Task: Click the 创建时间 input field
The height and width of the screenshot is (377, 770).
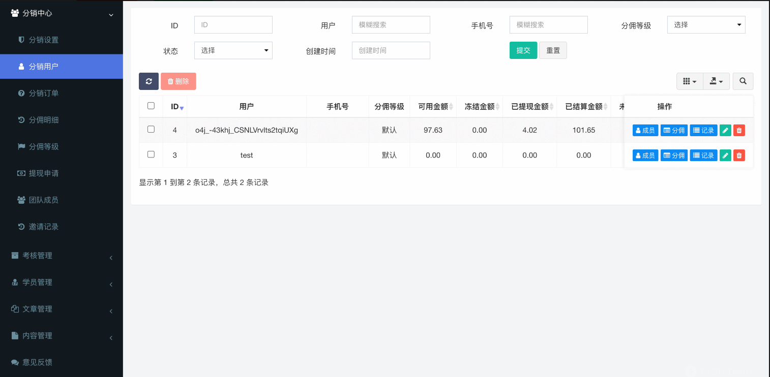Action: 391,50
